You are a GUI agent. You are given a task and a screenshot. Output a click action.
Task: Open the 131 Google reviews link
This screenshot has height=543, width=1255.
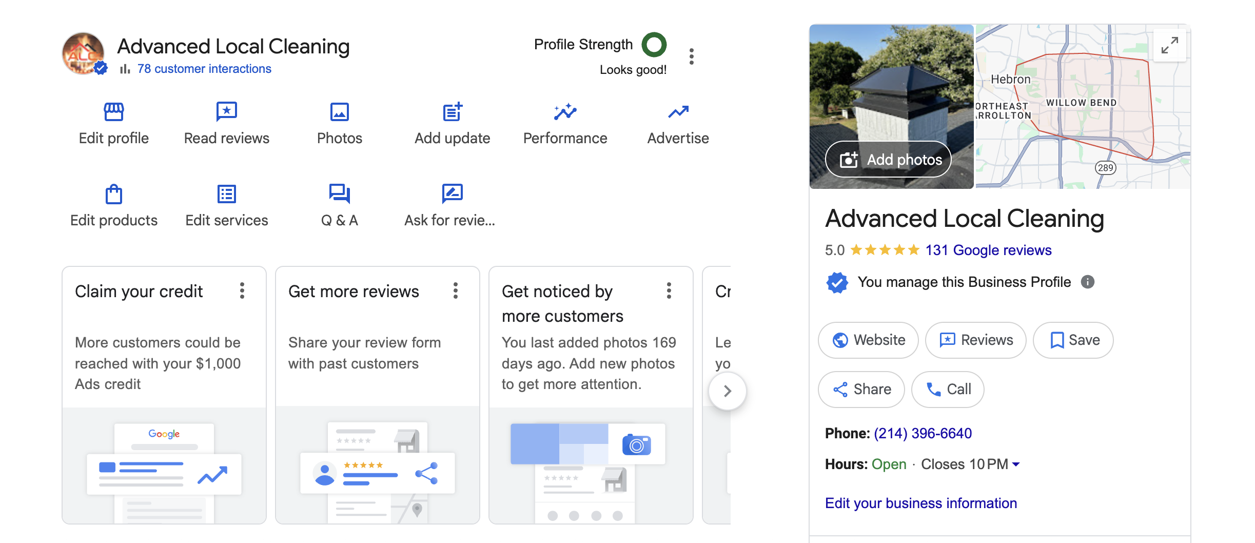988,250
